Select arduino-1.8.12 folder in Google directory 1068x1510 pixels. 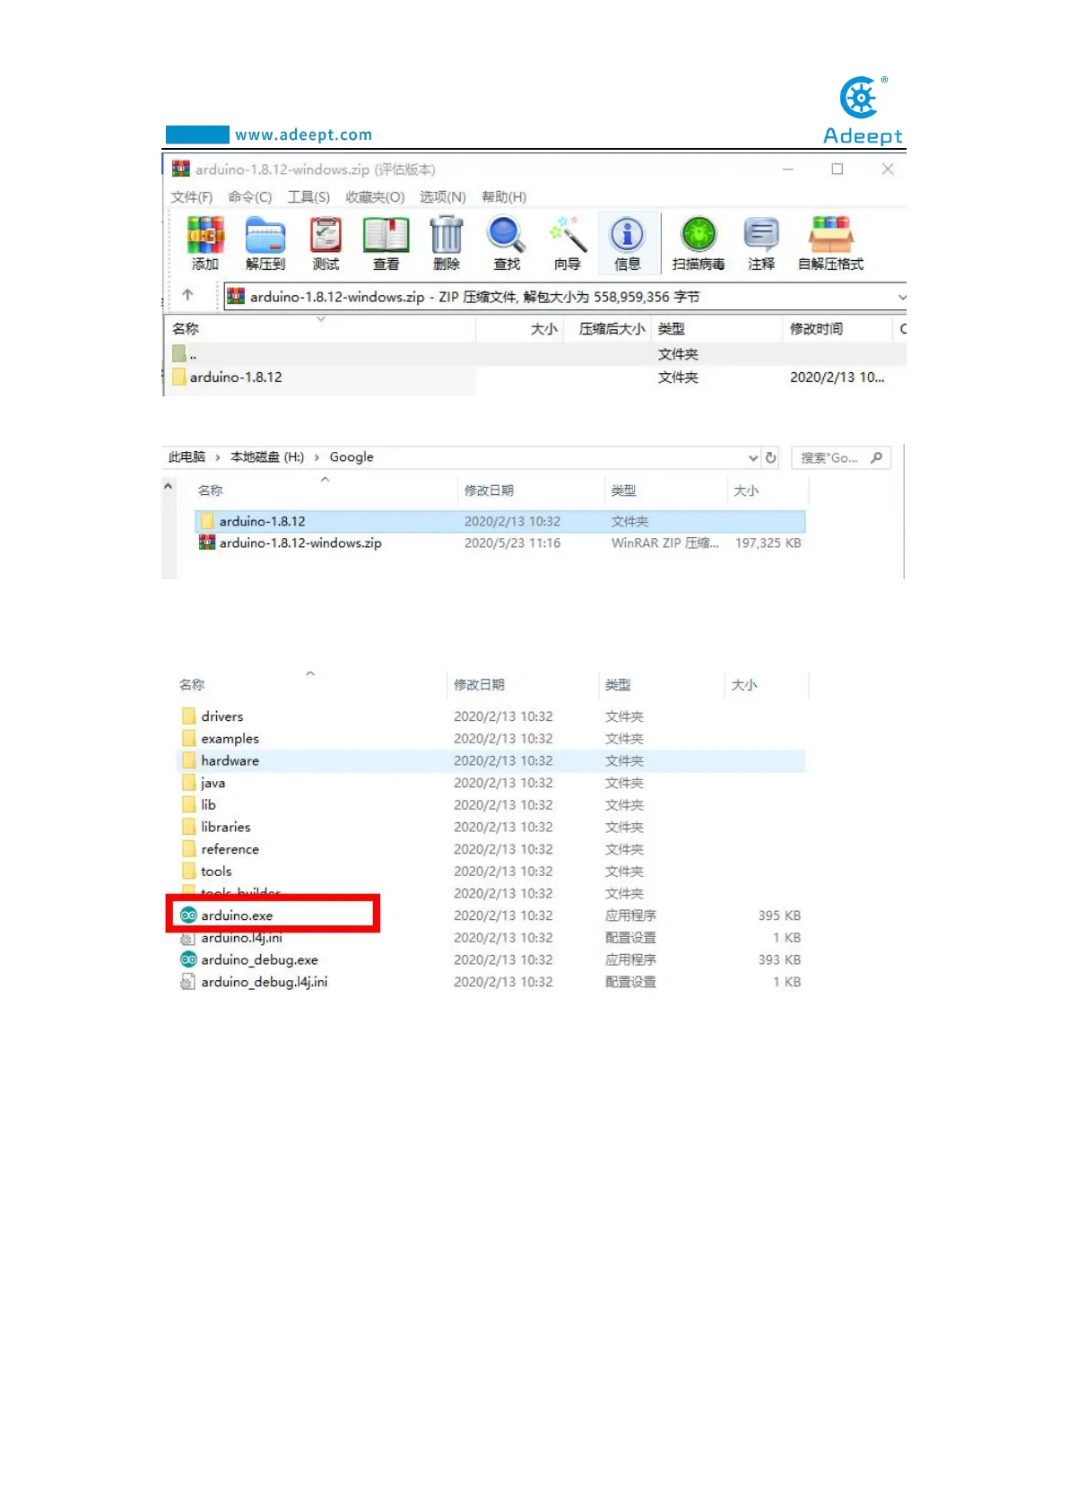499,521
